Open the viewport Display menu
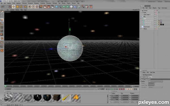This screenshot has width=170, height=106. [17, 10]
